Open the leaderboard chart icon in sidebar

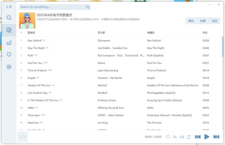point(9,42)
